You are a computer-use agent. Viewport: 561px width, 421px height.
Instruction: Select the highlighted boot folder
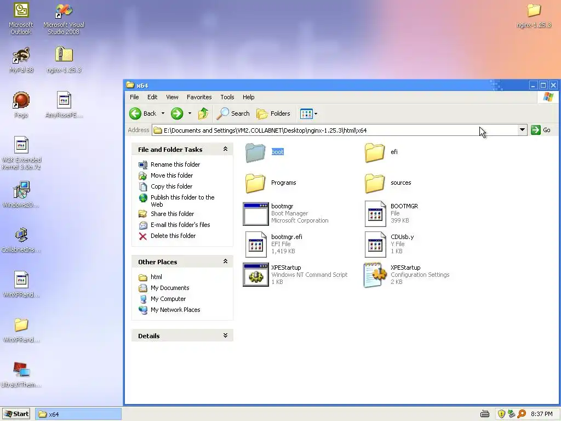pos(265,152)
